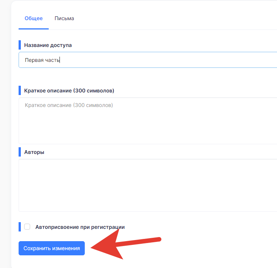This screenshot has width=277, height=268.
Task: Click the blue marker beside Название доступа
Action: [x=20, y=45]
